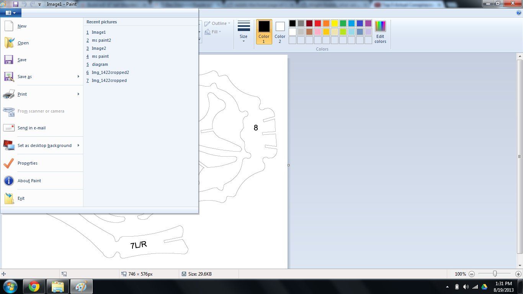Image resolution: width=523 pixels, height=294 pixels.
Task: Pick the lime color swatch
Action: 343,32
